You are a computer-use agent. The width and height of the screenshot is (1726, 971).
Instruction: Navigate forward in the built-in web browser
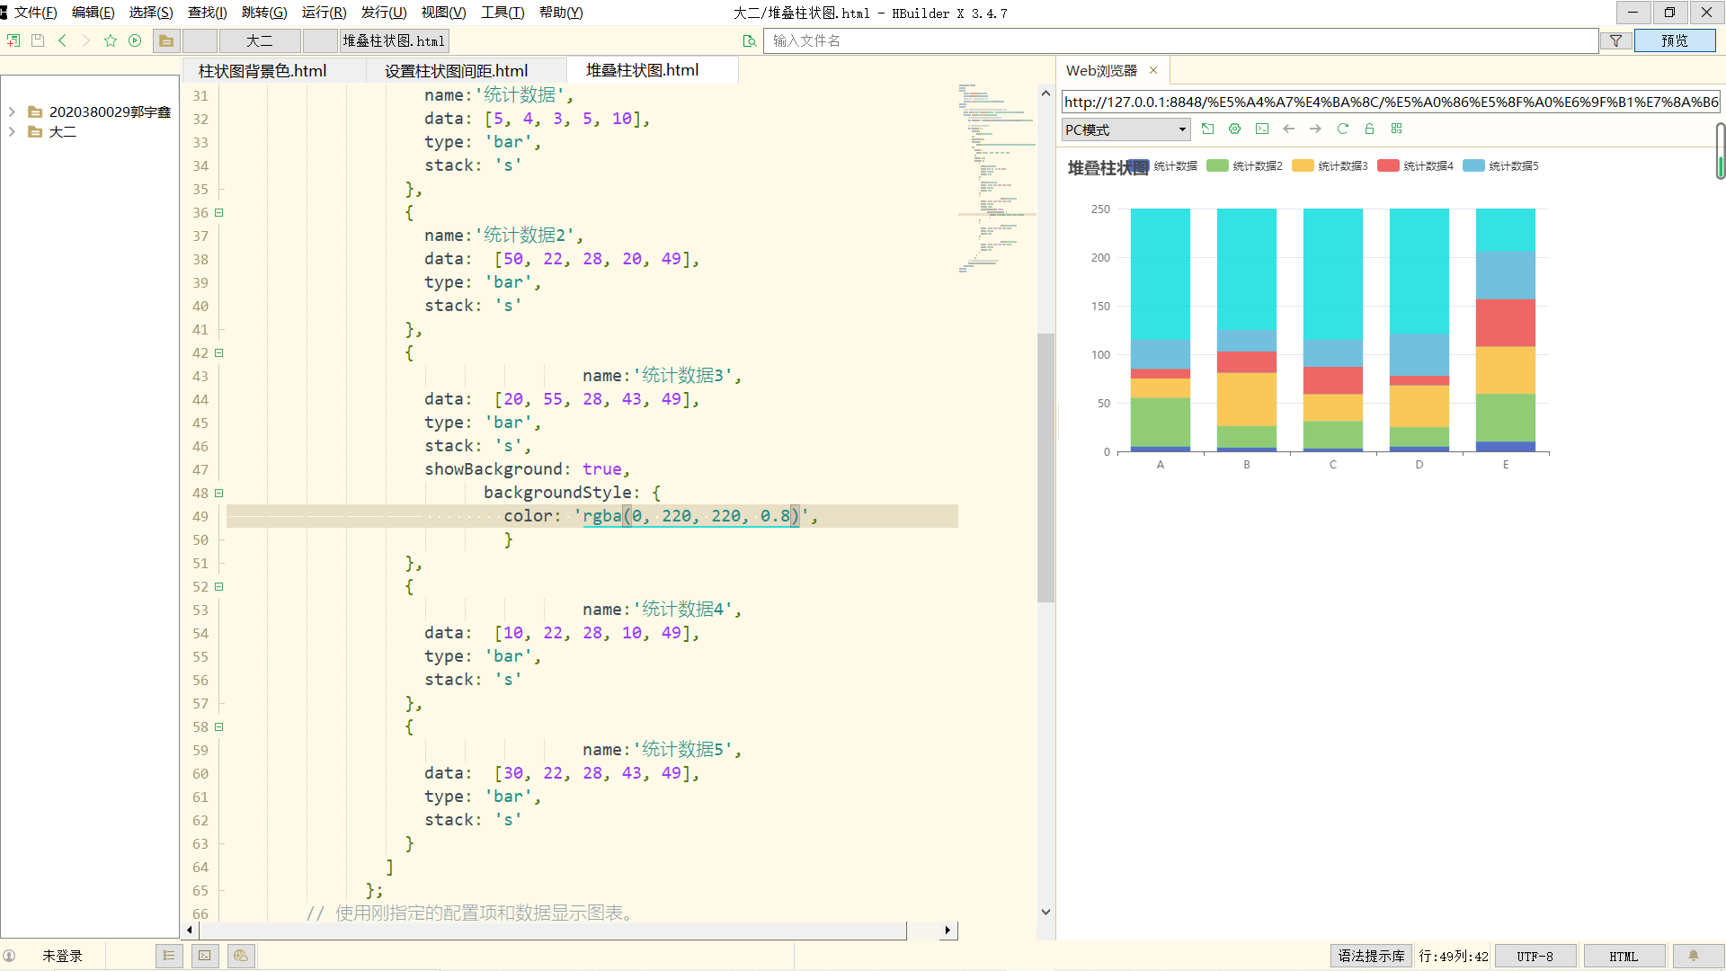1316,129
